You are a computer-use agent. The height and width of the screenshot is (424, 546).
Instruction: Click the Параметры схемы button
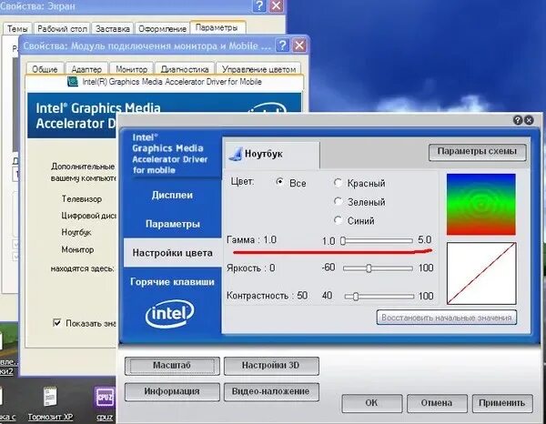(477, 152)
